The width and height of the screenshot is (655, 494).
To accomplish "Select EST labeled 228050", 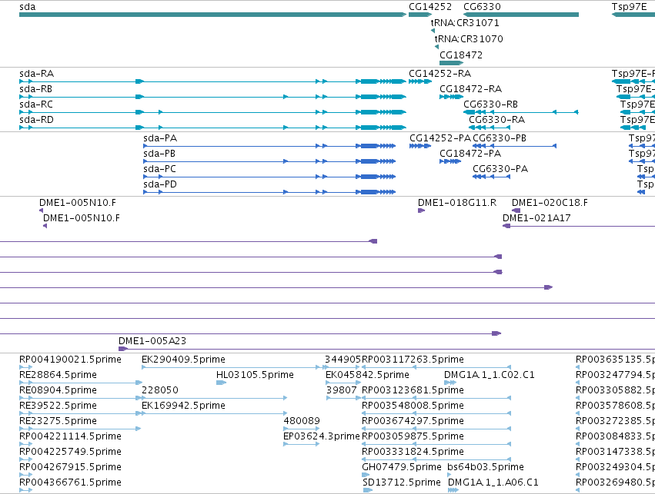I will 215,398.
